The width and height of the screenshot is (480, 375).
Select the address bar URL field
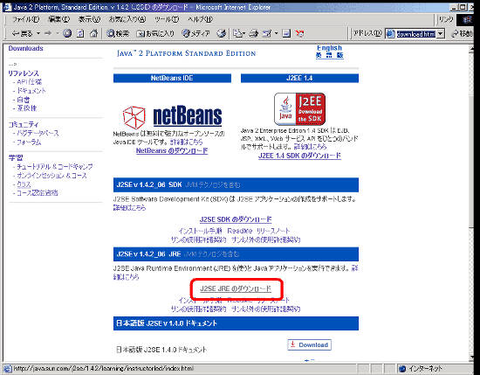415,34
